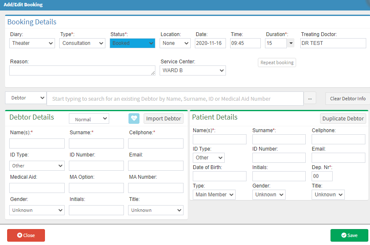The image size is (370, 245).
Task: Click the booking Date field
Action: point(210,43)
